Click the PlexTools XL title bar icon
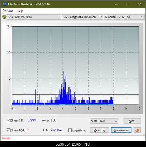146x147 pixels. point(5,4)
